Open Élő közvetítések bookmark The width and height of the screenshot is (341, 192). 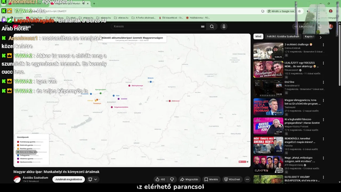tap(171, 18)
